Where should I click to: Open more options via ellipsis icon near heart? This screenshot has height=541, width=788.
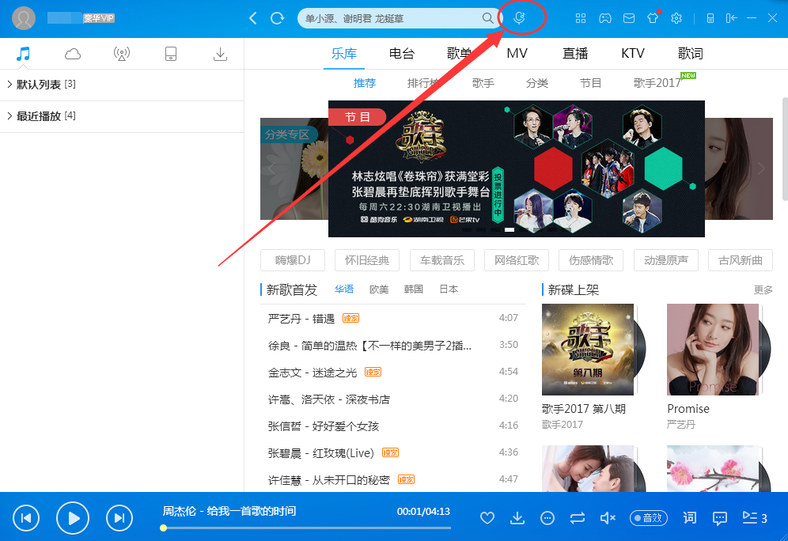click(x=547, y=518)
